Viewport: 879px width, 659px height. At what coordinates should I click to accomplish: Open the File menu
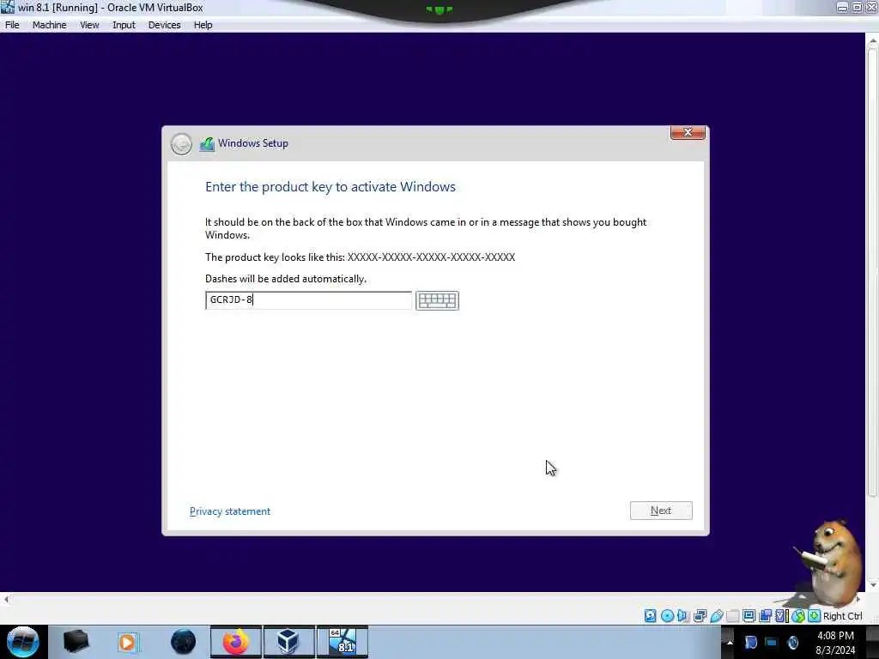click(x=12, y=25)
